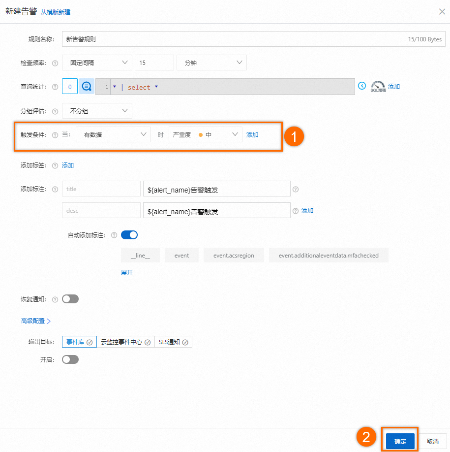Turn on the 开启 output switch
The image size is (450, 452).
(x=70, y=359)
